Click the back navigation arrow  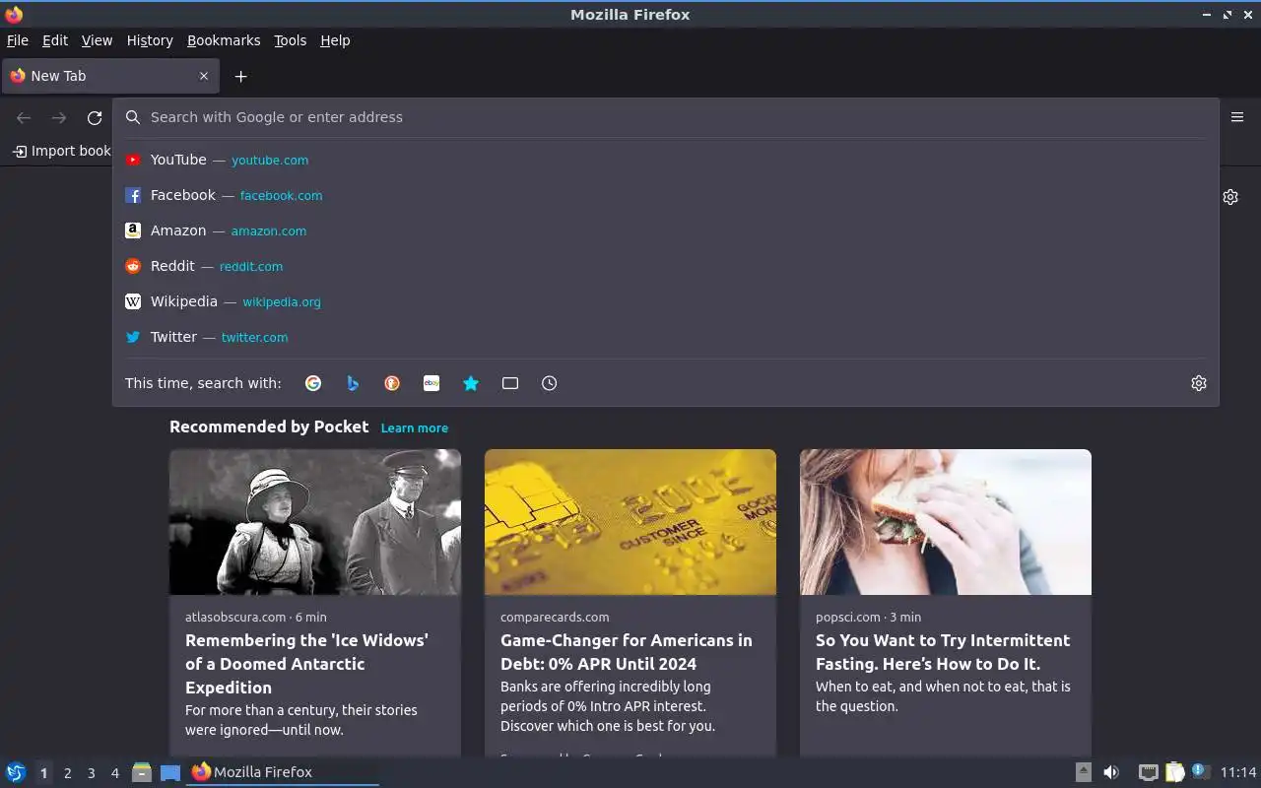(24, 118)
